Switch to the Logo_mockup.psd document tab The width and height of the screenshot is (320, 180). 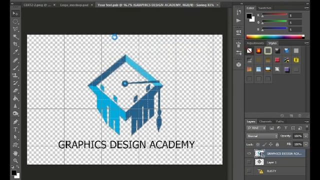74,5
